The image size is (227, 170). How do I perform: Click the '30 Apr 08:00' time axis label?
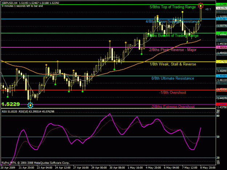[117, 168]
